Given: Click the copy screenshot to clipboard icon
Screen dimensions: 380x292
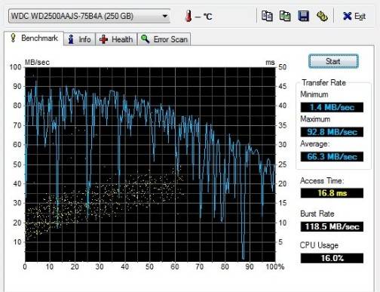Looking at the screenshot, I should coord(285,16).
